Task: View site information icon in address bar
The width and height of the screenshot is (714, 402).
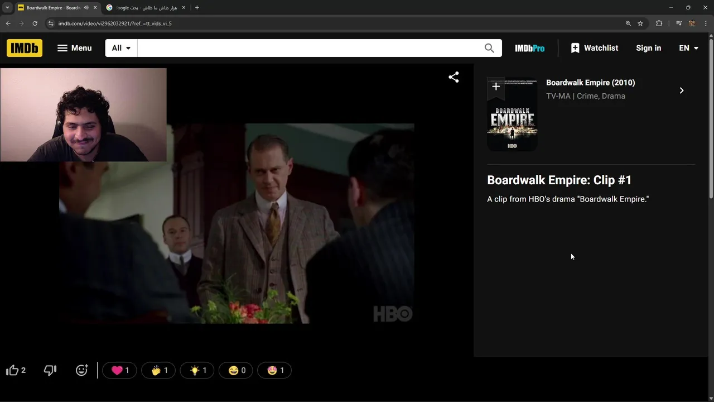Action: (x=51, y=23)
